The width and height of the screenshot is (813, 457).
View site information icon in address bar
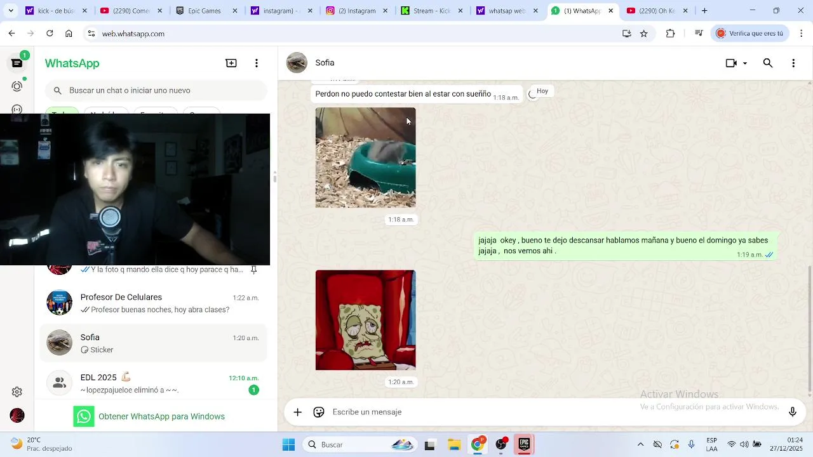(91, 34)
